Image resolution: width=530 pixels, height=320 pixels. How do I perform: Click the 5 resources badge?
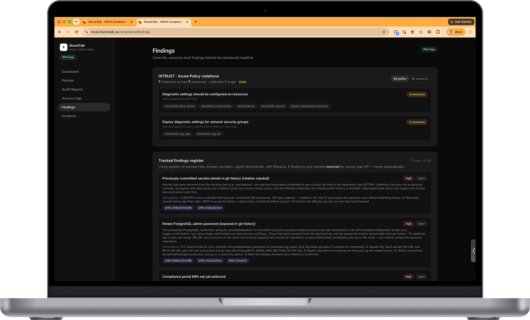click(x=417, y=94)
